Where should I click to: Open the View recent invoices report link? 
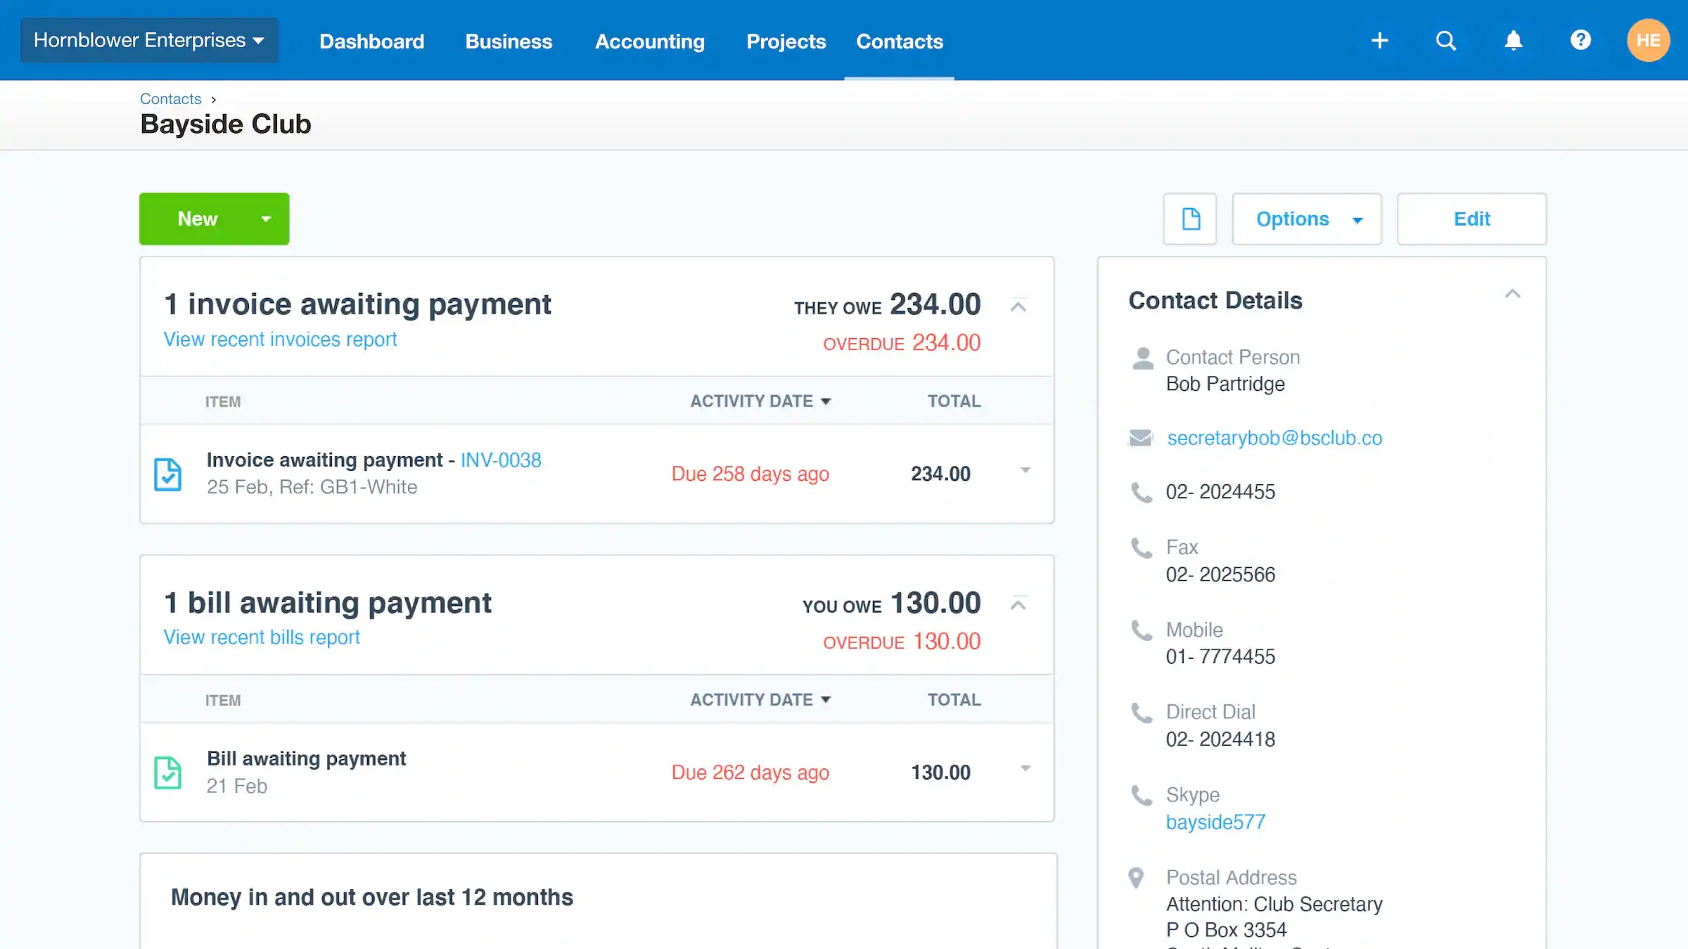click(x=279, y=339)
